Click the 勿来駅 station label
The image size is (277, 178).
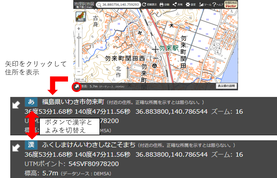169,48
